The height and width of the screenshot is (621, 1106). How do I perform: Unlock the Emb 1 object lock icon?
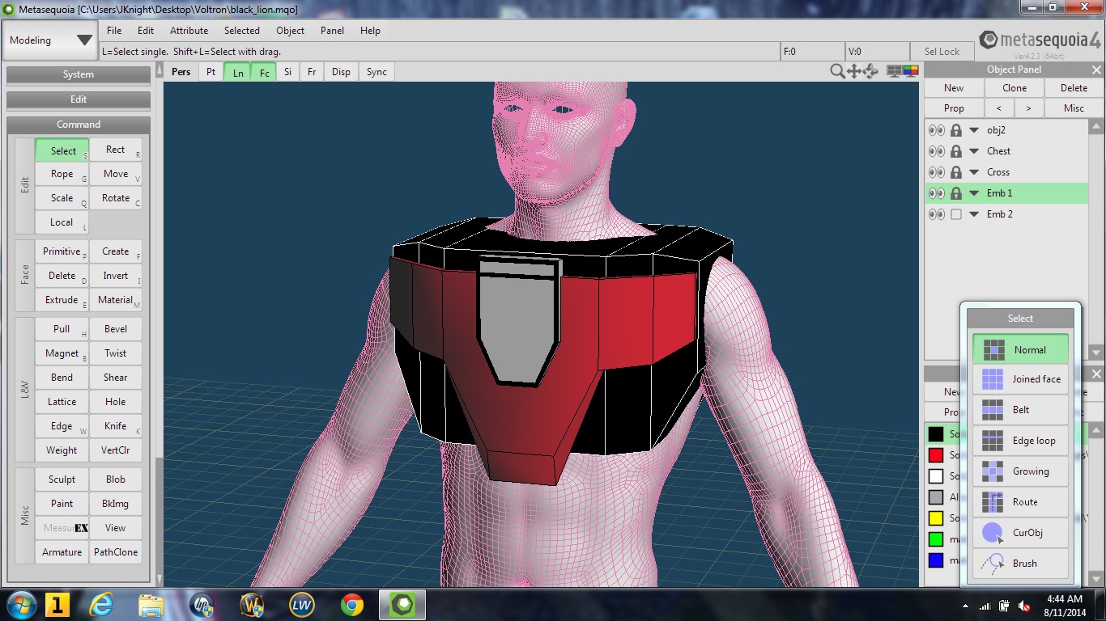(956, 193)
